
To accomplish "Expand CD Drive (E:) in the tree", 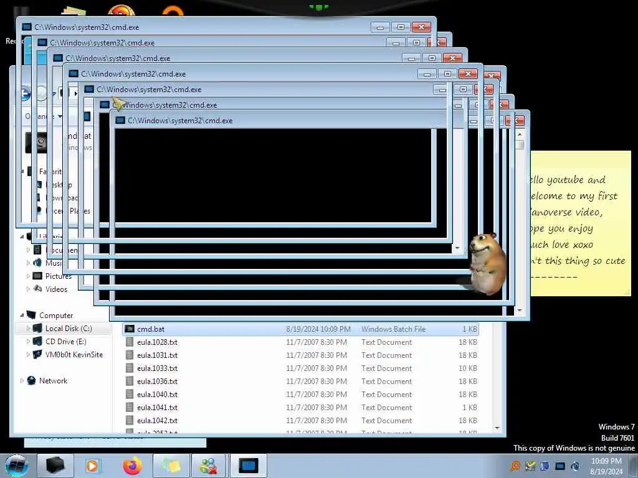I will point(28,341).
